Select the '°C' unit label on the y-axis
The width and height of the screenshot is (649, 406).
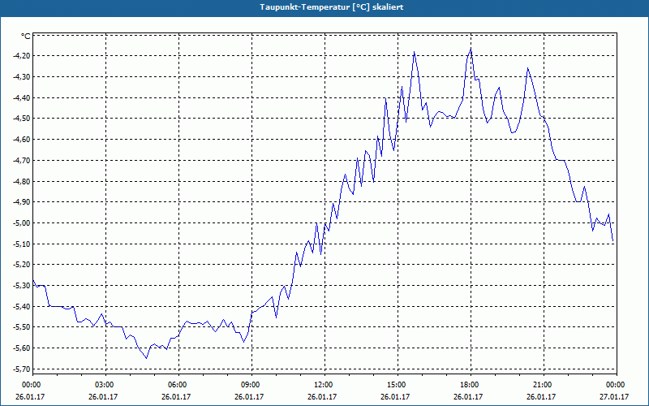point(26,37)
